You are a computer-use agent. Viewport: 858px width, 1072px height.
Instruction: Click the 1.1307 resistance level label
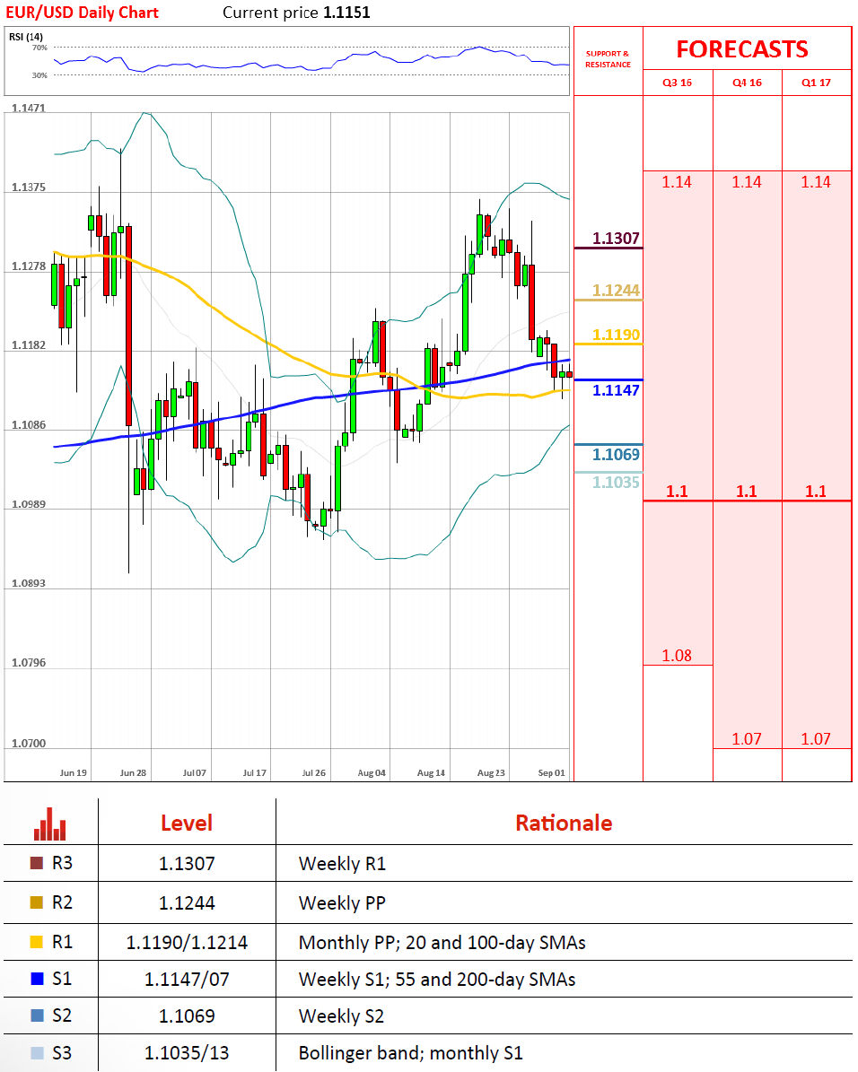tap(616, 238)
